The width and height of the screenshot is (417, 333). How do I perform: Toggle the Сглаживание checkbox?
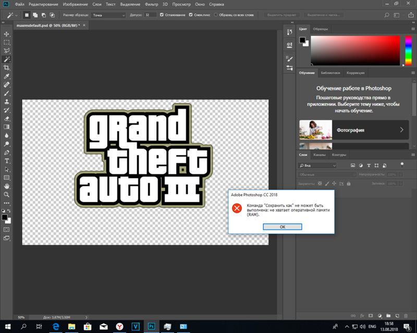(x=162, y=15)
